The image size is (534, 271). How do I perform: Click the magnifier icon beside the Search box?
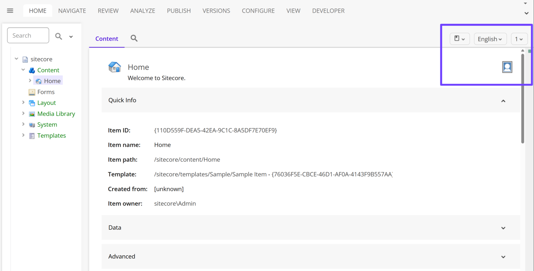pyautogui.click(x=59, y=36)
